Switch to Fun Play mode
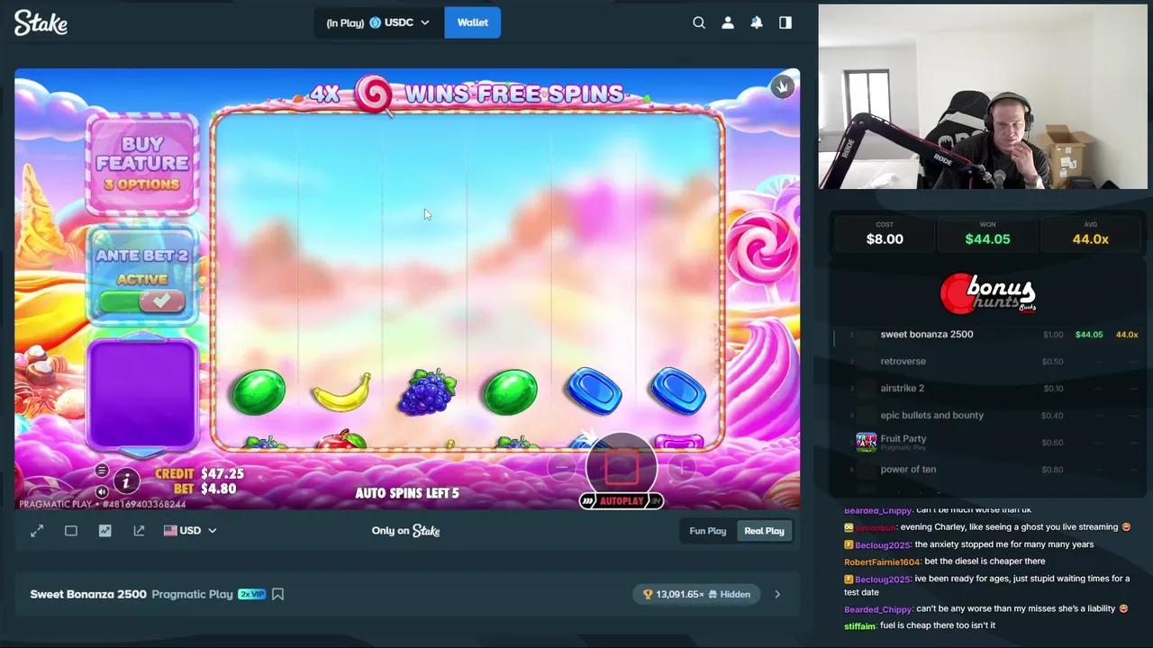This screenshot has width=1153, height=648. [707, 531]
